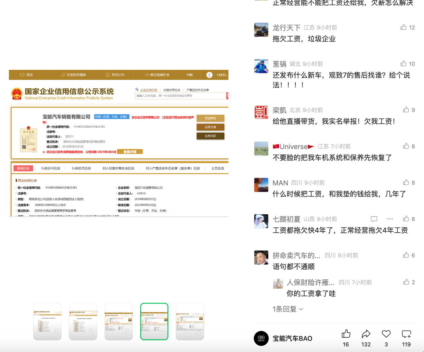Reply to 七颜初夏 via the speech bubble icon
This screenshot has height=352, width=424.
tap(374, 219)
